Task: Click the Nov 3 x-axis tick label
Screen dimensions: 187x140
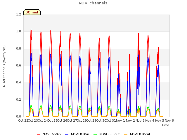Action: click(140, 120)
